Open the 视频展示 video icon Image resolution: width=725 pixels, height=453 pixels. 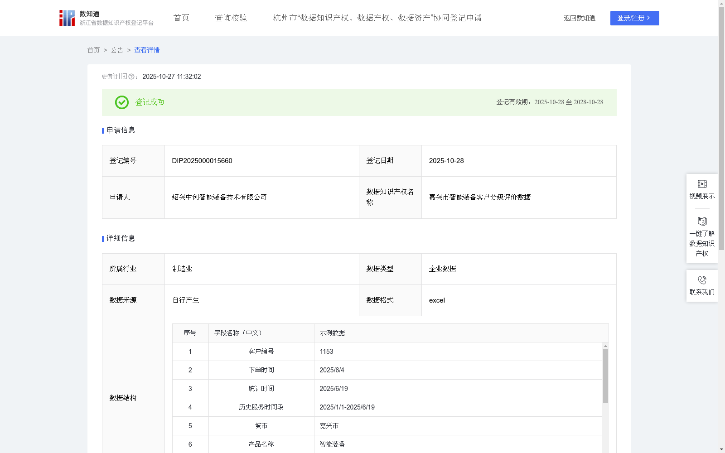702,184
